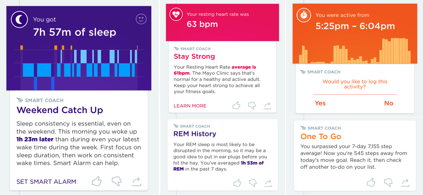Thumbs up the Stay Strong card
Image resolution: width=423 pixels, height=195 pixels.
coord(236,105)
